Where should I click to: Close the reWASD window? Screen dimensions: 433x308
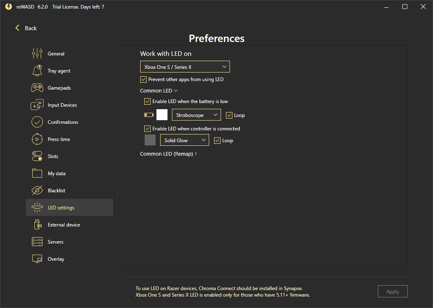pyautogui.click(x=423, y=7)
